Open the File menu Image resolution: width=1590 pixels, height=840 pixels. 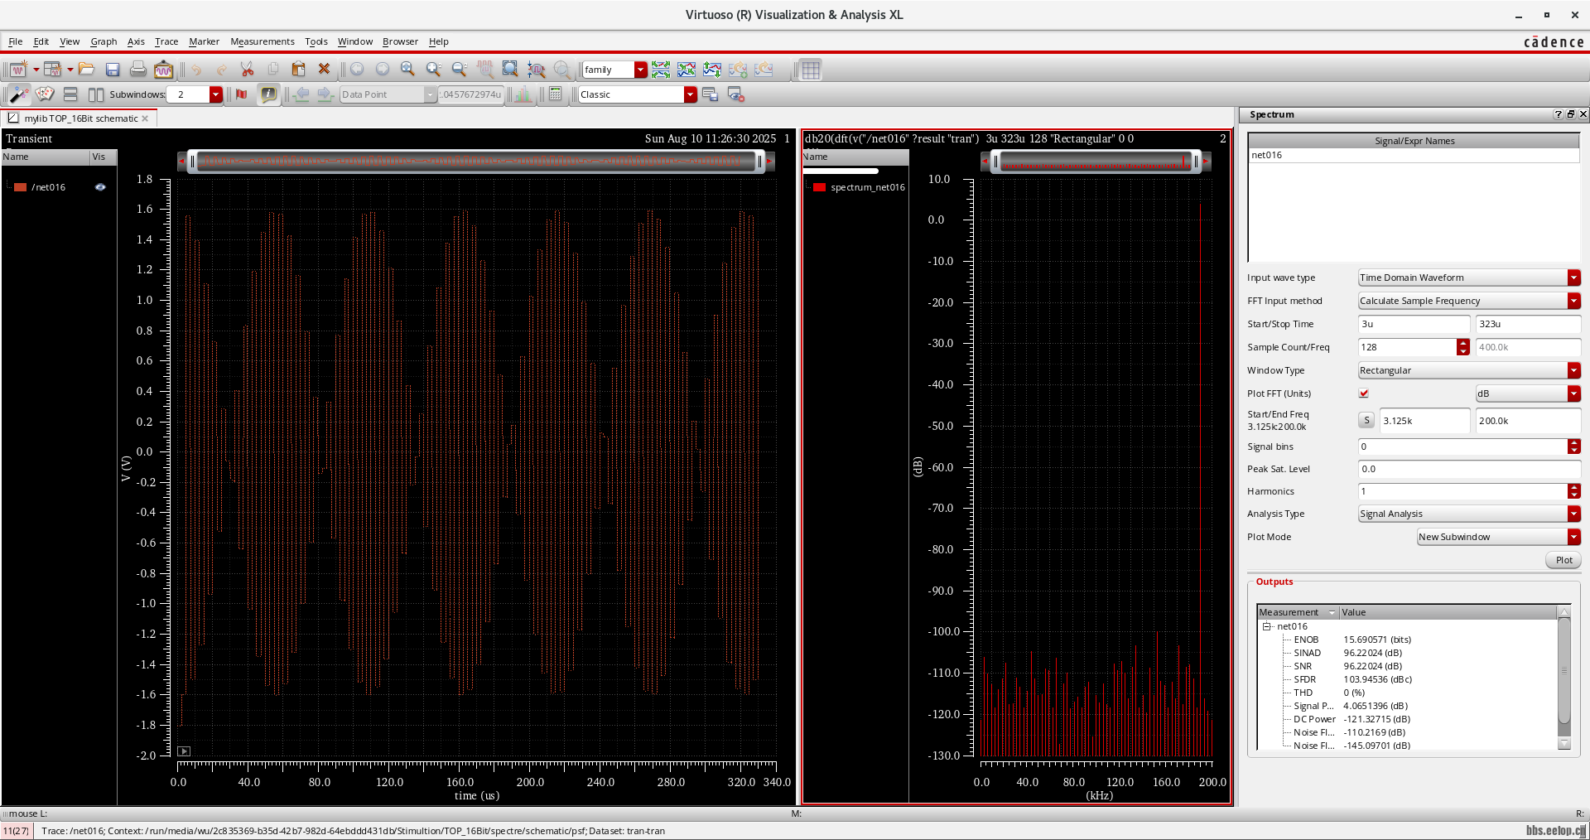coord(16,41)
